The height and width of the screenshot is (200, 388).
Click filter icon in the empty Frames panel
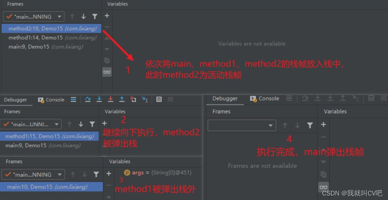point(310,125)
